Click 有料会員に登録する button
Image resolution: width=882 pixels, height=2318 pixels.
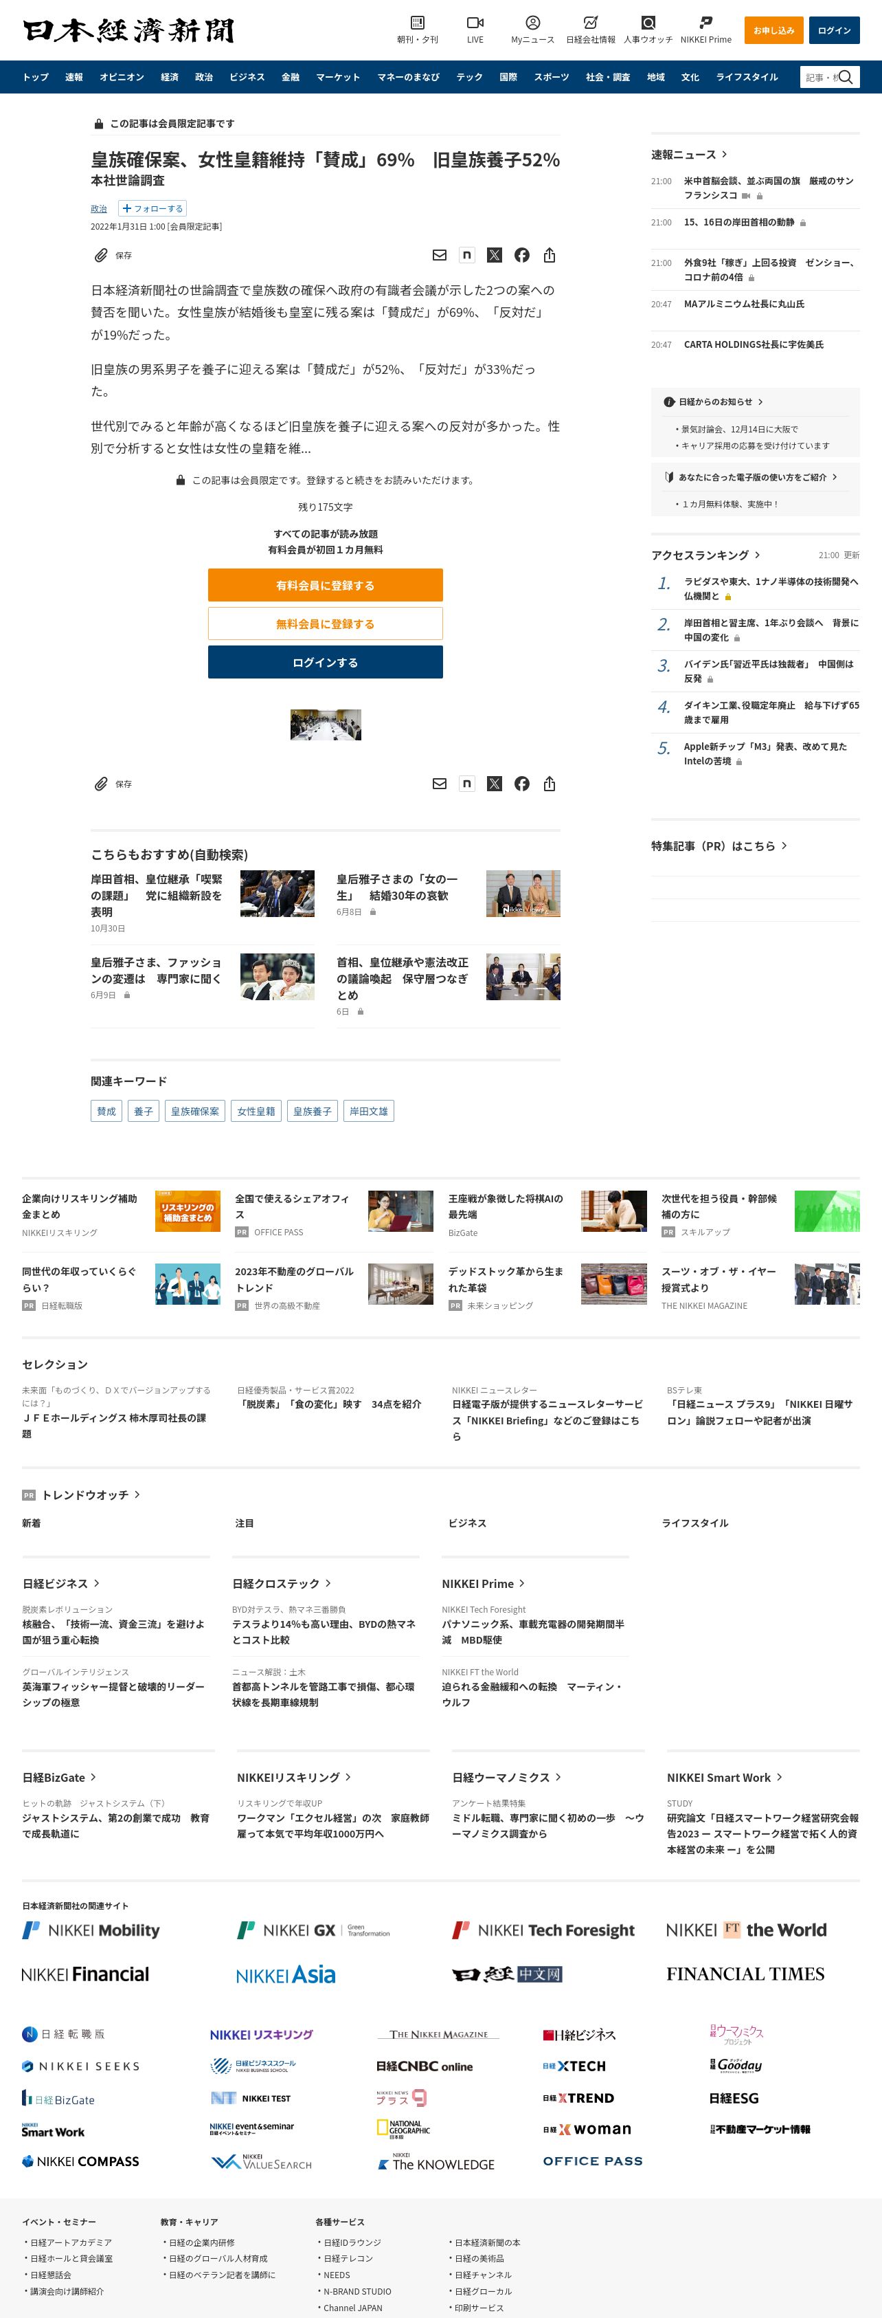(x=326, y=585)
